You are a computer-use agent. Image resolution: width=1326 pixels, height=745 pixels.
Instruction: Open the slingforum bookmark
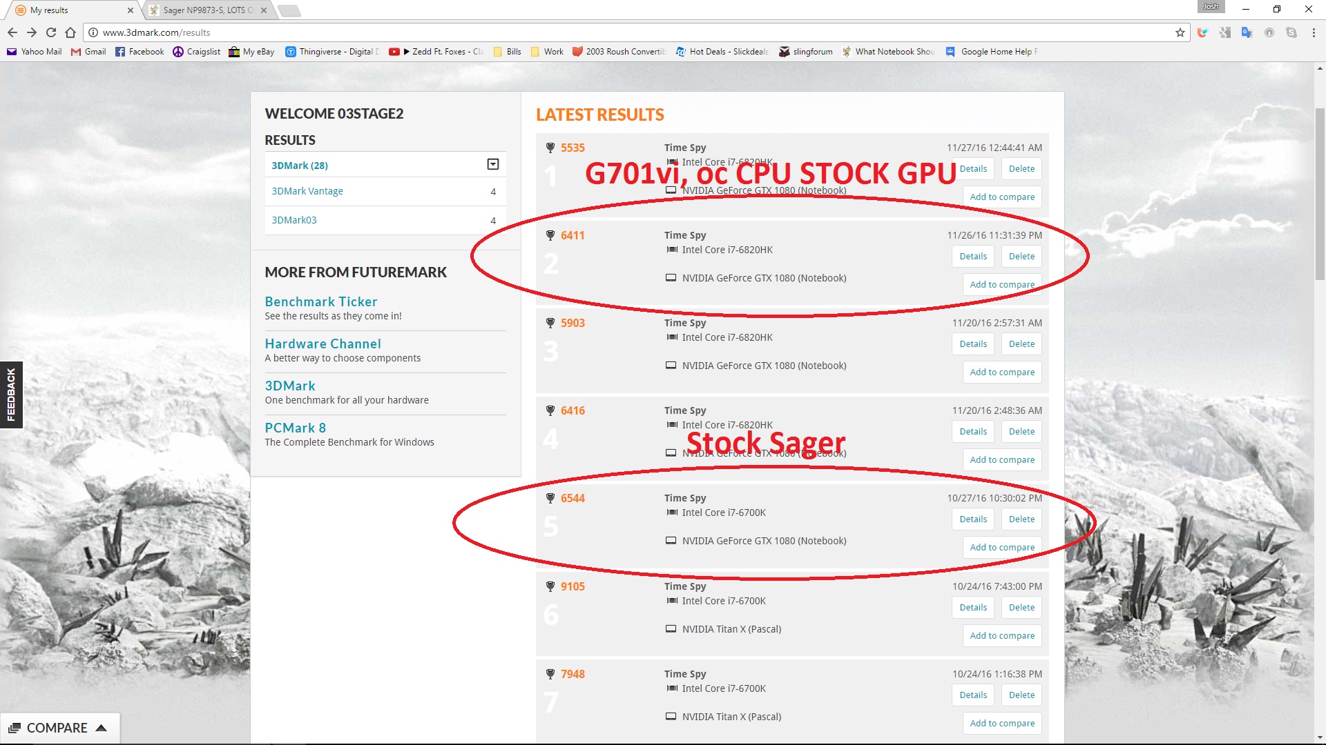(805, 52)
